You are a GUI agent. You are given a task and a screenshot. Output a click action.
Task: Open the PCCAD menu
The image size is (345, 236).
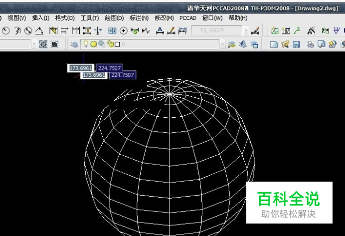[187, 18]
